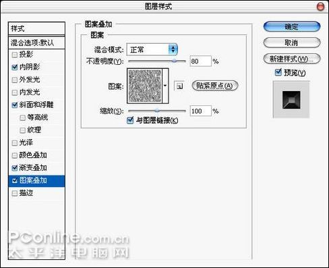This screenshot has width=329, height=268.
Task: Click the 取消 button
Action: click(292, 43)
